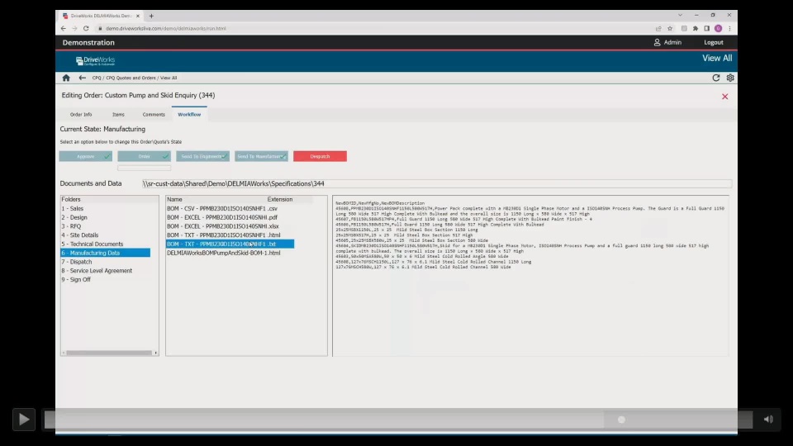The width and height of the screenshot is (793, 446).
Task: Click the Logout link
Action: [x=714, y=42]
